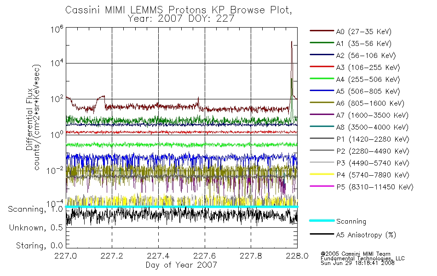
Task: Click the olive A6 legend line
Action: tap(322, 103)
